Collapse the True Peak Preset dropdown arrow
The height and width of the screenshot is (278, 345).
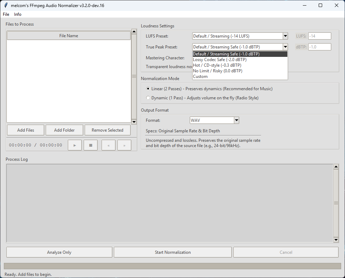pos(285,47)
